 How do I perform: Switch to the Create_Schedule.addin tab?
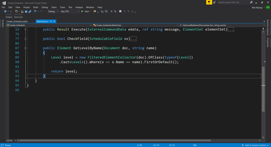click(x=17, y=21)
